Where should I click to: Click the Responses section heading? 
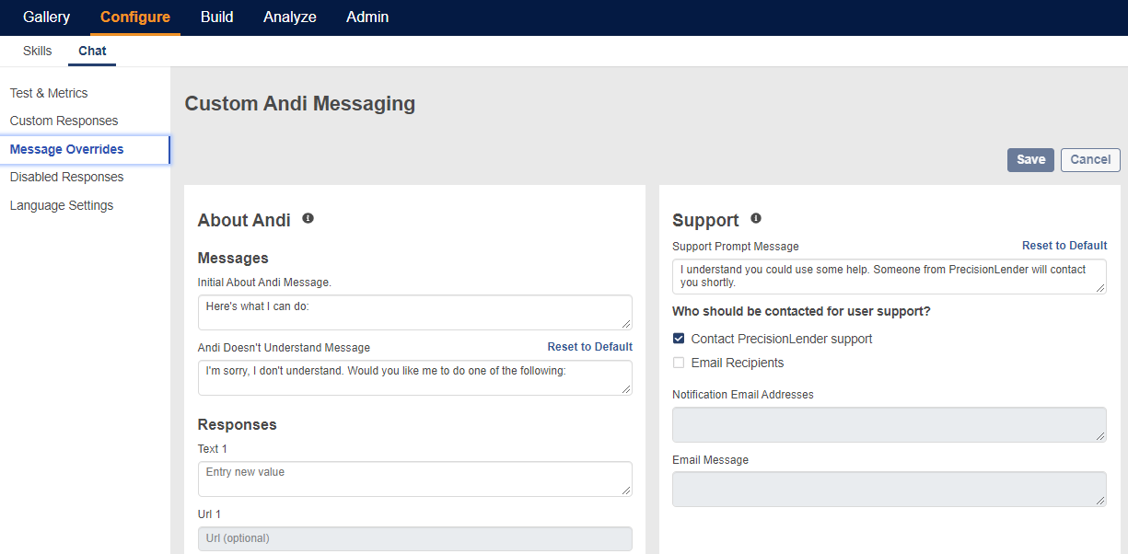[238, 424]
